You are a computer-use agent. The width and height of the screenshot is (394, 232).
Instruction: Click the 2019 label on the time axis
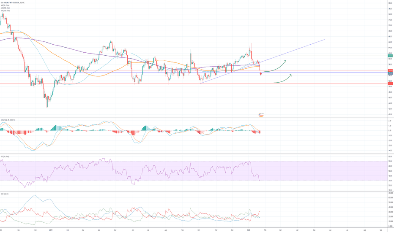(51, 229)
